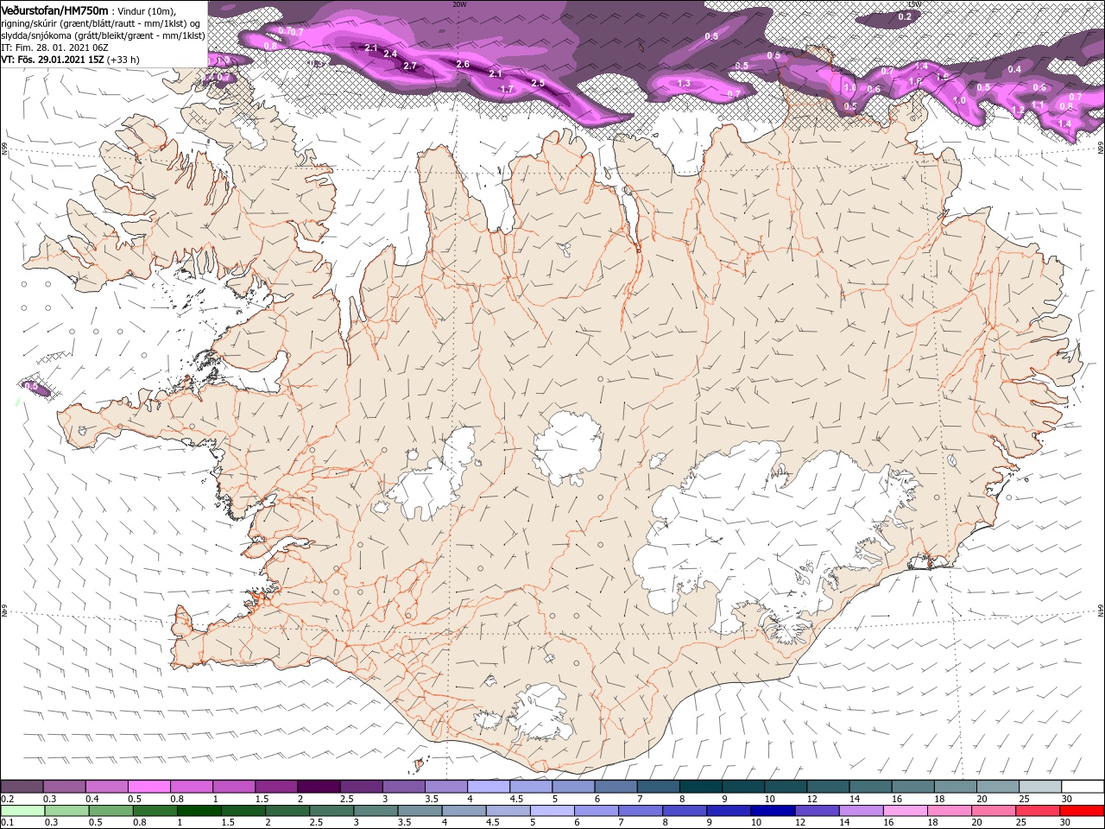The width and height of the screenshot is (1105, 829).
Task: Click the 1.3 snowfall value on map
Action: point(684,83)
